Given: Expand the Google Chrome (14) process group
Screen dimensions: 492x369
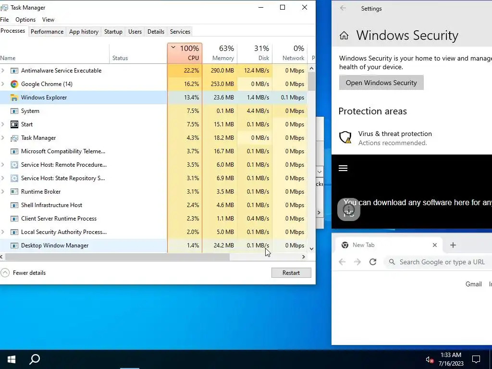Looking at the screenshot, I should pos(3,84).
